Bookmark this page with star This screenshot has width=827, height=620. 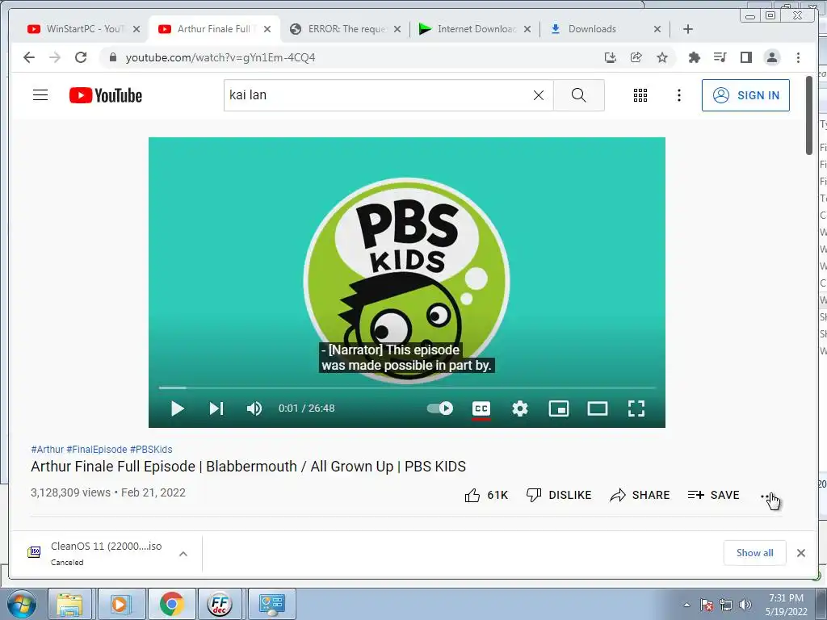[x=662, y=57]
